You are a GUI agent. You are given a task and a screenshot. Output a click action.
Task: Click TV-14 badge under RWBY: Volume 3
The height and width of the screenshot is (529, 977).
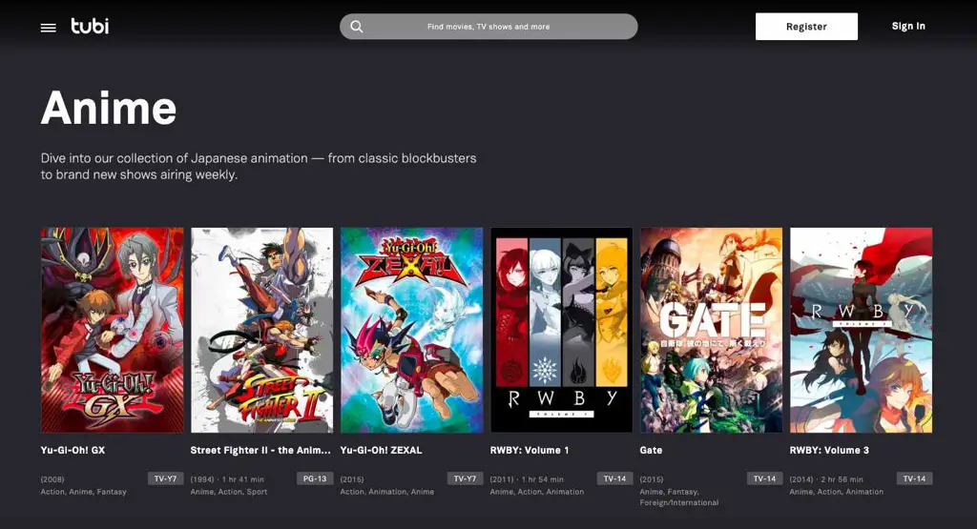click(914, 478)
